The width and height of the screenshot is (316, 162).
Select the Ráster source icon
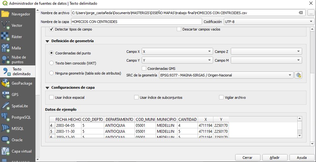coord(5,37)
